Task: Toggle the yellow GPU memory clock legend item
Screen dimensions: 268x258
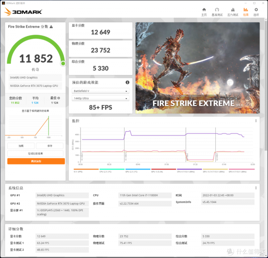Action: pyautogui.click(x=215, y=170)
